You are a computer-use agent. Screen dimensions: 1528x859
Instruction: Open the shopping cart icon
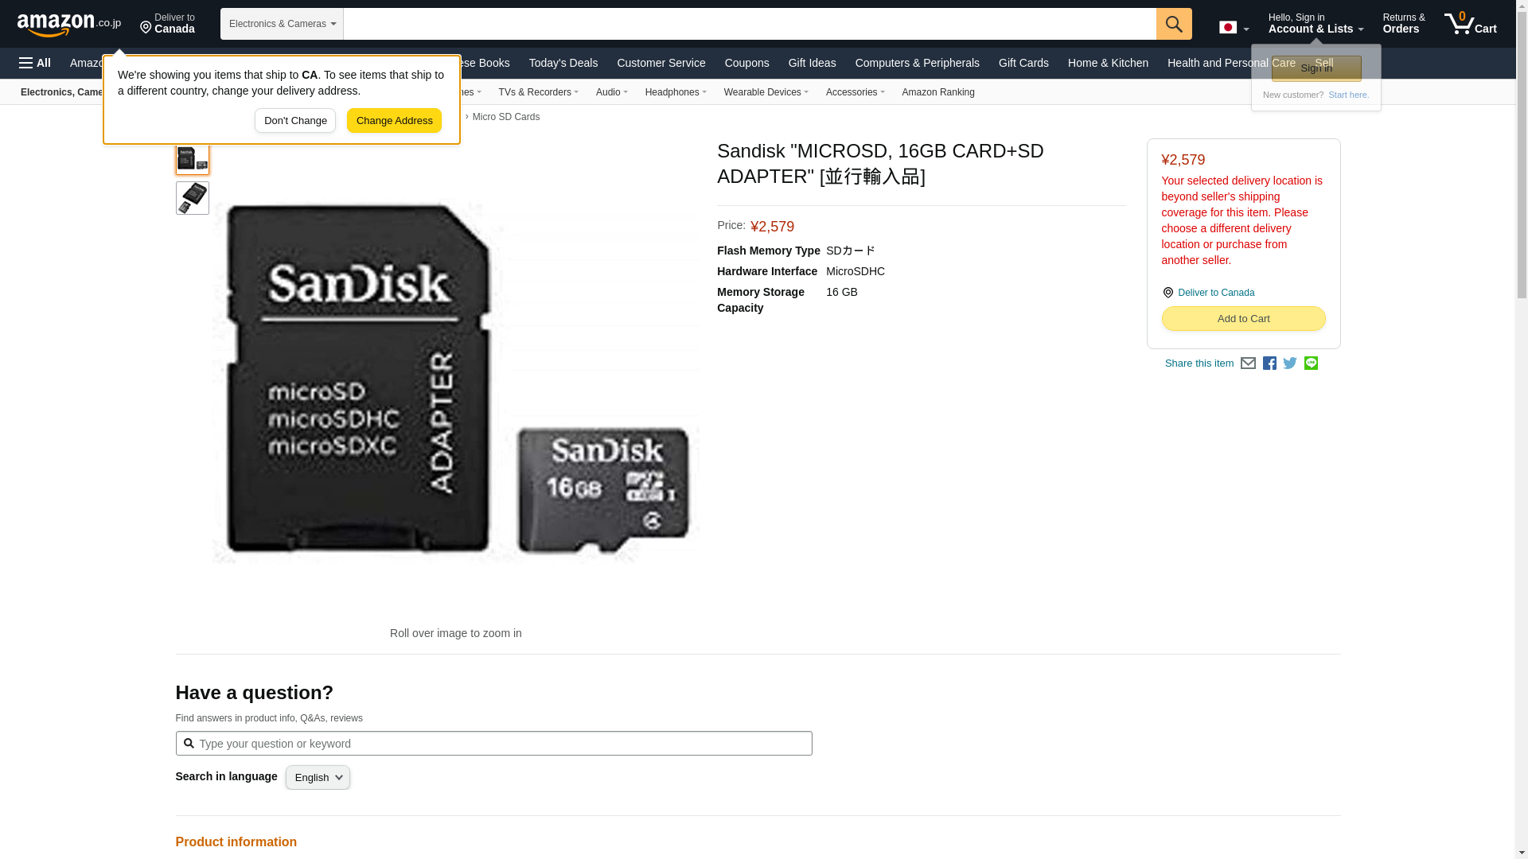1471,23
